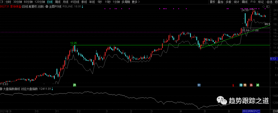Screen dimensions: 278x113
Task: Toggle 复权 price adjustment
Action: tap(212, 2)
